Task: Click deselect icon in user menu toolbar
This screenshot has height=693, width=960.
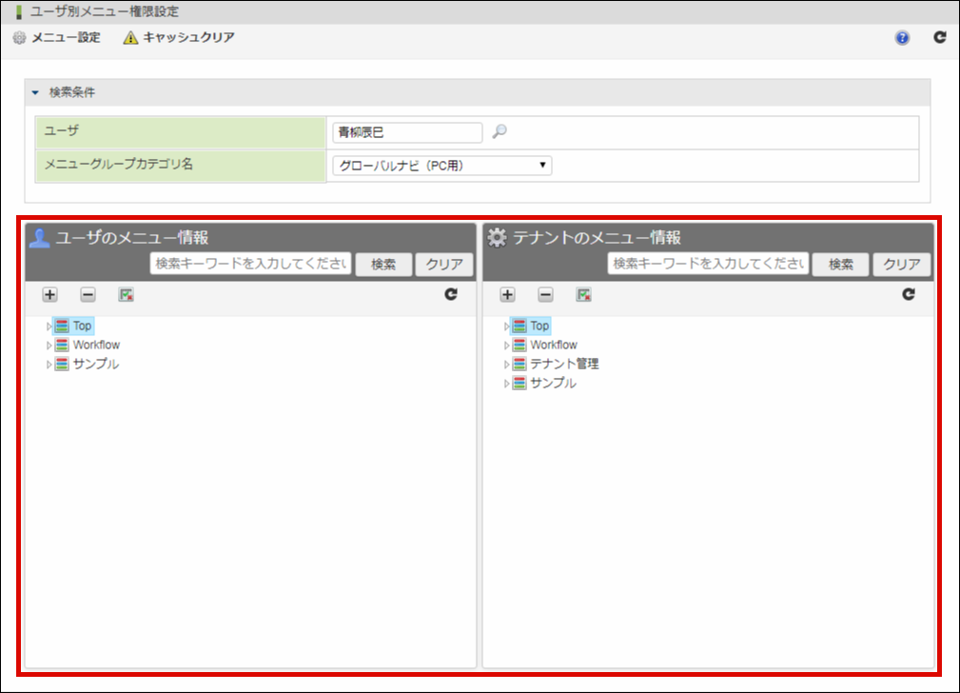Action: (127, 295)
